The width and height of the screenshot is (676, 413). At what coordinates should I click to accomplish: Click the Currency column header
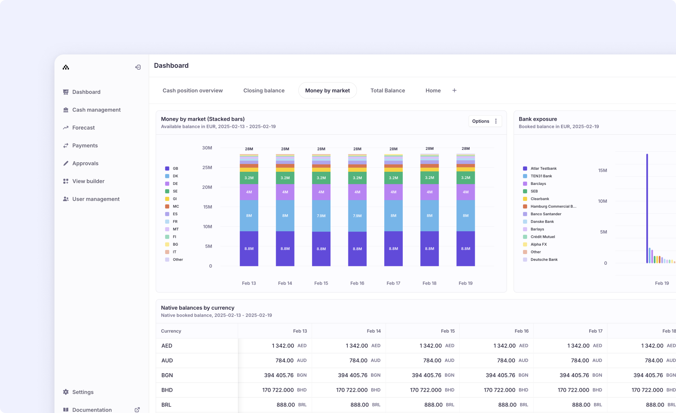(171, 331)
